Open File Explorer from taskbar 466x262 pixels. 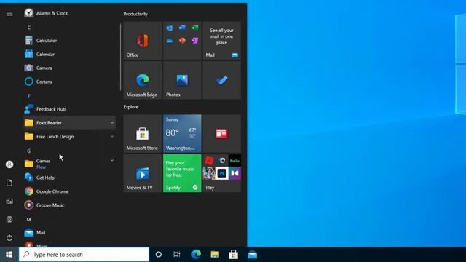(215, 255)
